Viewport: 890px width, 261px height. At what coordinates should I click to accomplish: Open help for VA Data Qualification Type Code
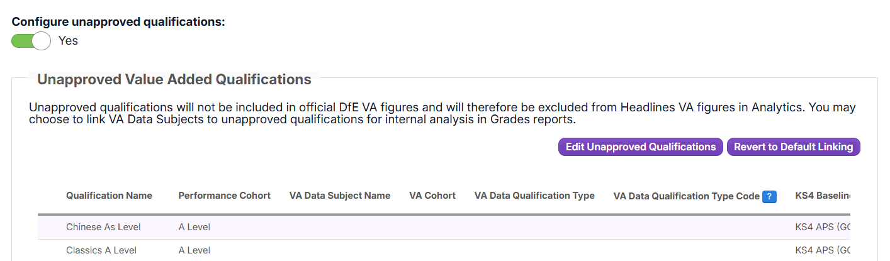[769, 197]
